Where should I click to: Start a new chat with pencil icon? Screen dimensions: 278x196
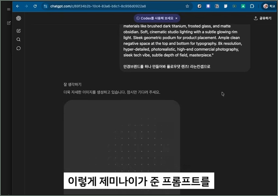pyautogui.click(x=19, y=31)
